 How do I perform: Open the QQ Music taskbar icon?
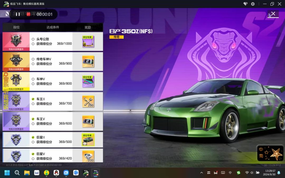(46, 172)
